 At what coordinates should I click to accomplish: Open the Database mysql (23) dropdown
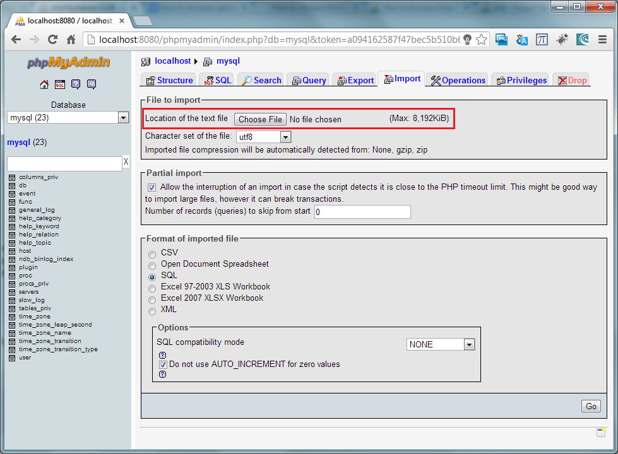point(68,118)
